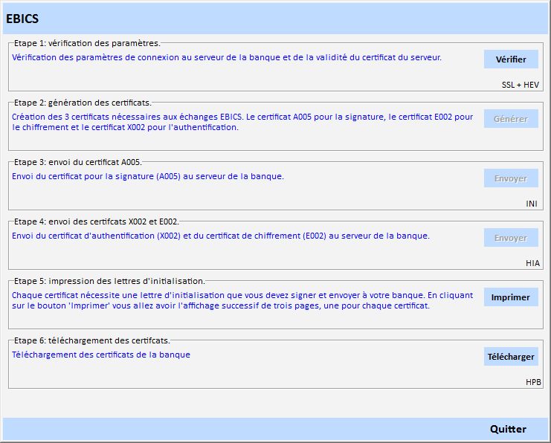The image size is (551, 443).
Task: Click the 'Etape 5: impression des lettres' heading
Action: coord(109,281)
